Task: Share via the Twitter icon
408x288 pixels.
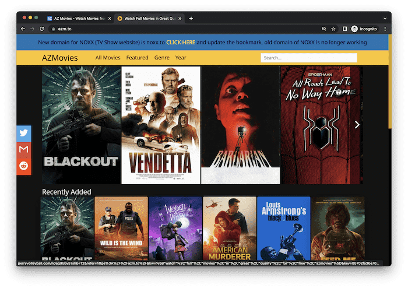Action: (x=24, y=134)
